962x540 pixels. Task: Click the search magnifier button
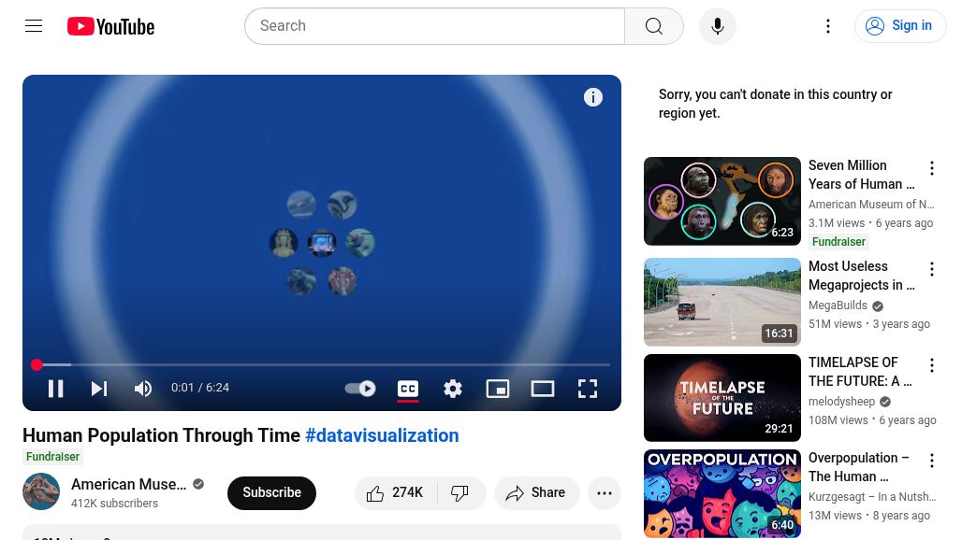(x=654, y=26)
